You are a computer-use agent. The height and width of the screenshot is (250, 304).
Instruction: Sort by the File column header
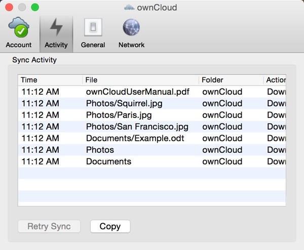(140, 80)
